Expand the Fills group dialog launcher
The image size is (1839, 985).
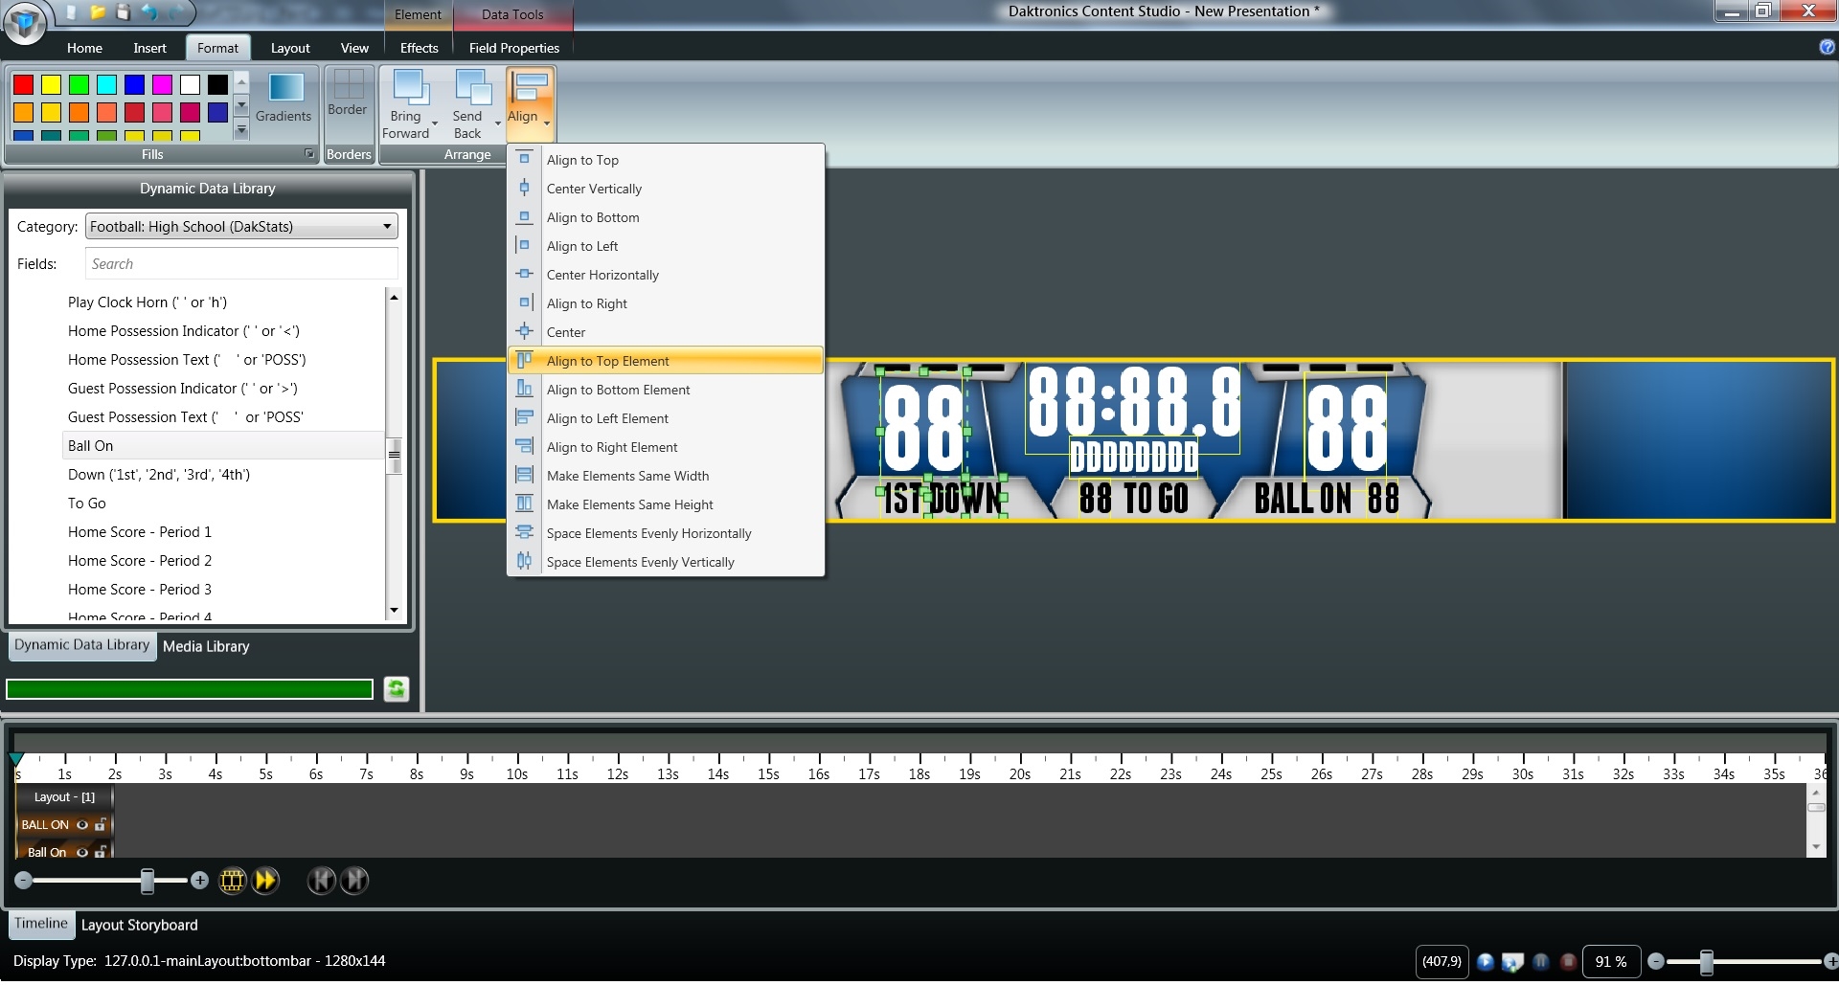point(309,154)
